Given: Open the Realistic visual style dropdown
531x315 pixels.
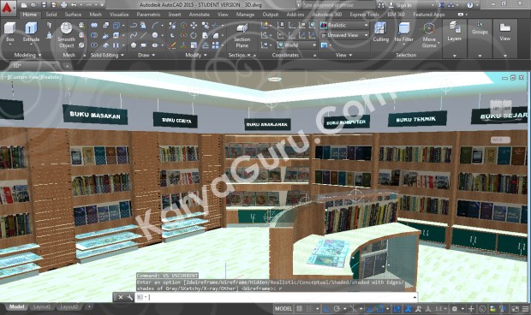Looking at the screenshot, I should click(344, 26).
